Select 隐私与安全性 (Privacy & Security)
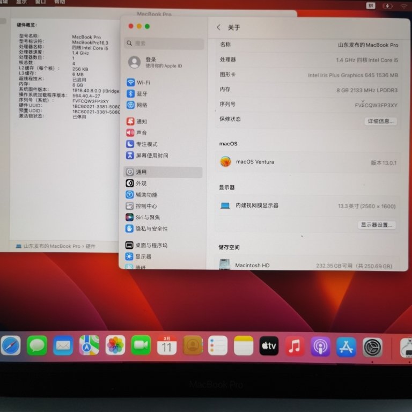 coord(151,229)
